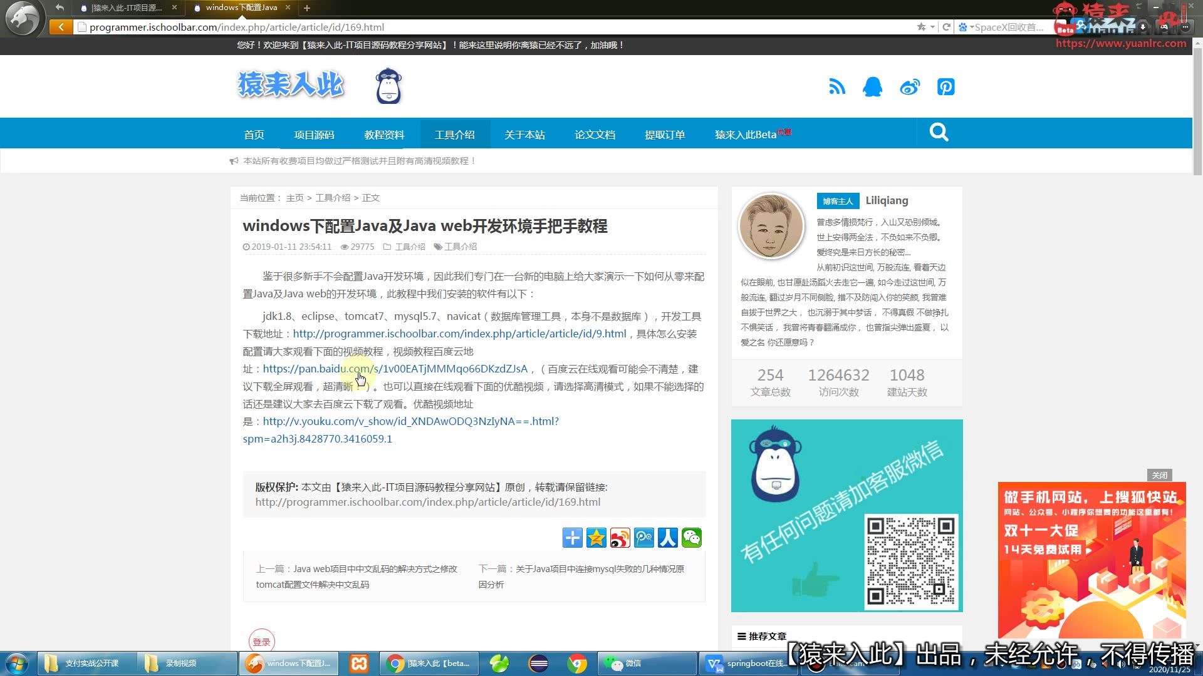Open XAMPP taskbar icon
This screenshot has height=676, width=1203.
coord(359,663)
